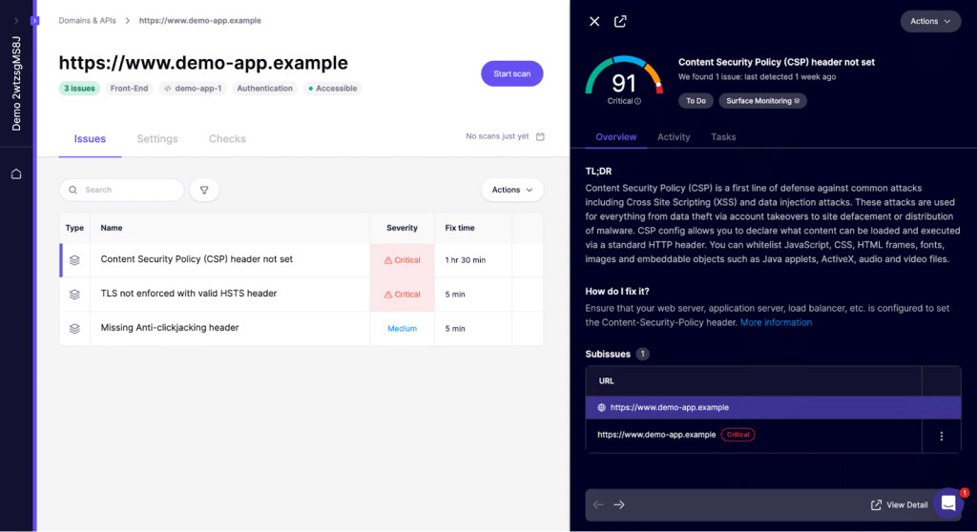Open three-dot menu for subissue row
This screenshot has height=532, width=977.
(941, 436)
